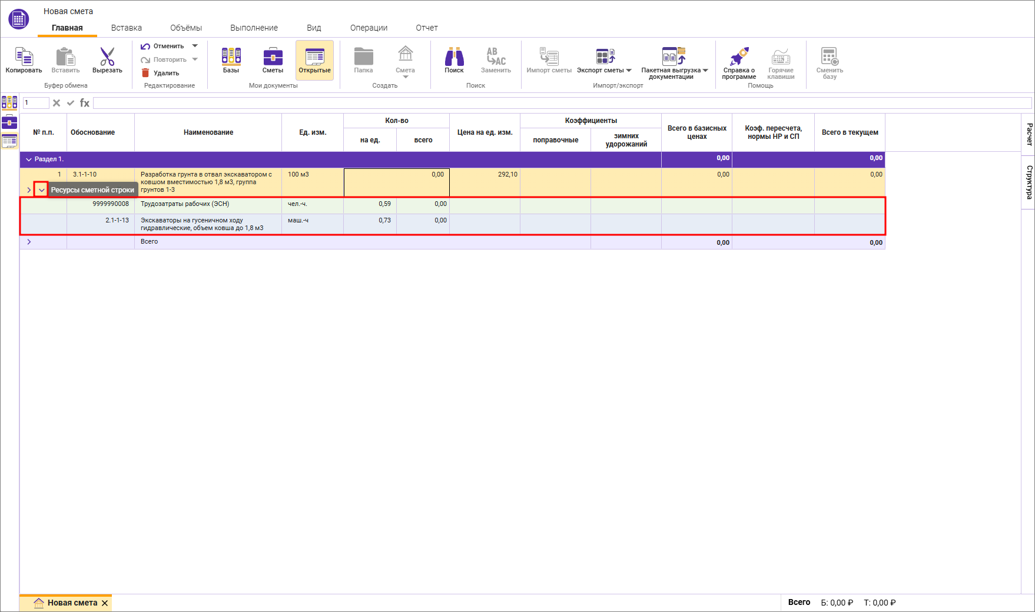1035x612 pixels.
Task: Open the Bases (Базы) library
Action: pos(231,57)
